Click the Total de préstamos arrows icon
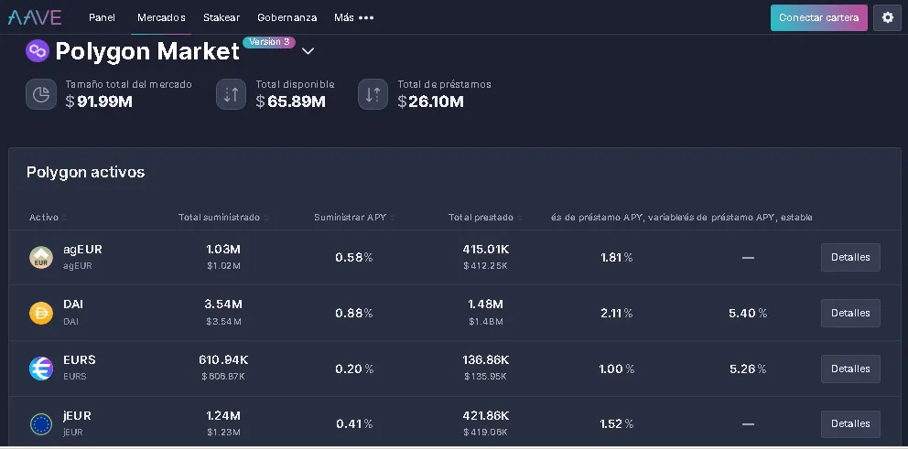Viewport: 908px width, 449px height. coord(373,94)
